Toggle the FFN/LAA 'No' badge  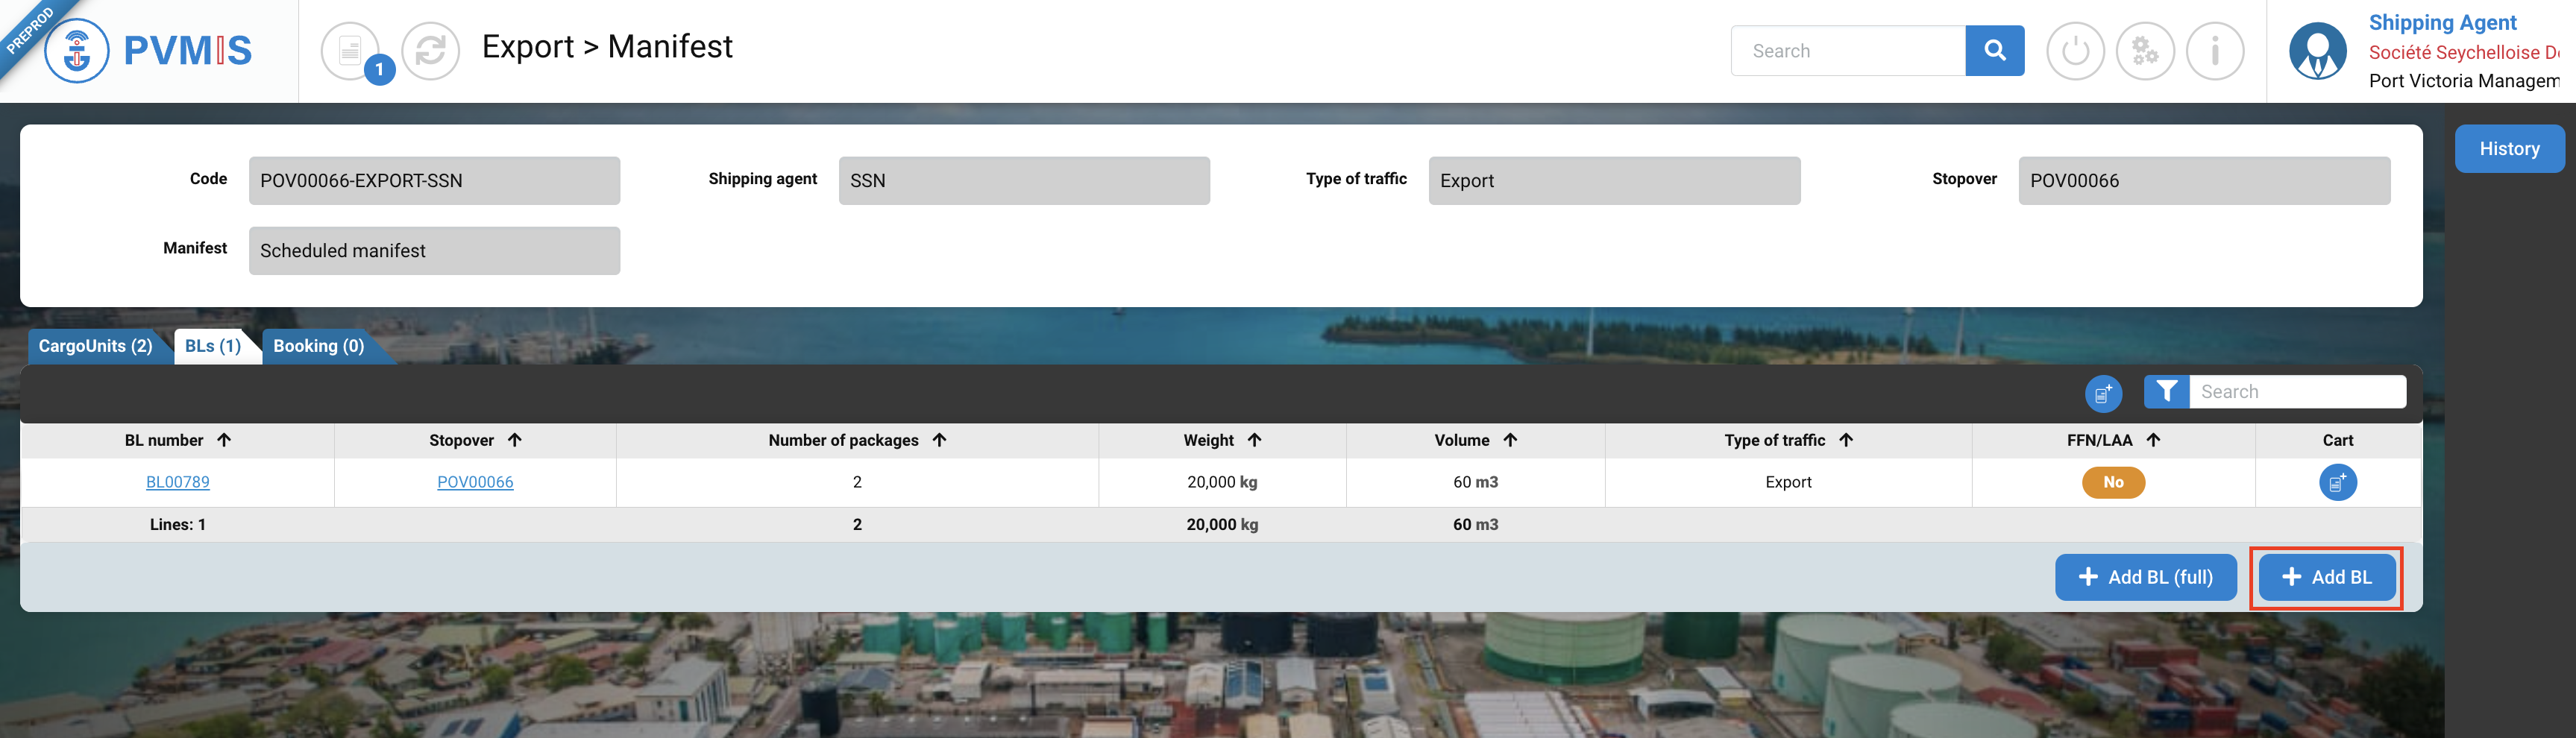tap(2112, 483)
